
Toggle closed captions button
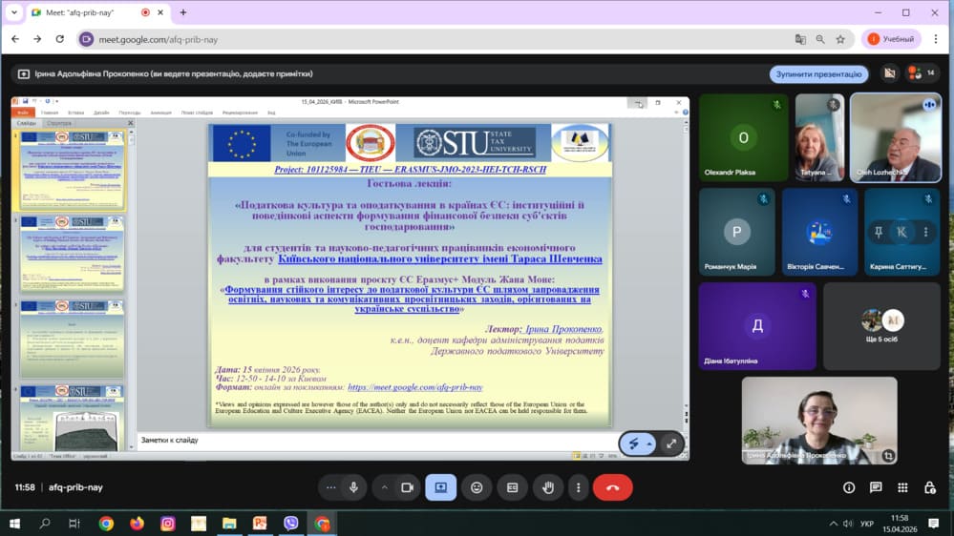pos(512,487)
